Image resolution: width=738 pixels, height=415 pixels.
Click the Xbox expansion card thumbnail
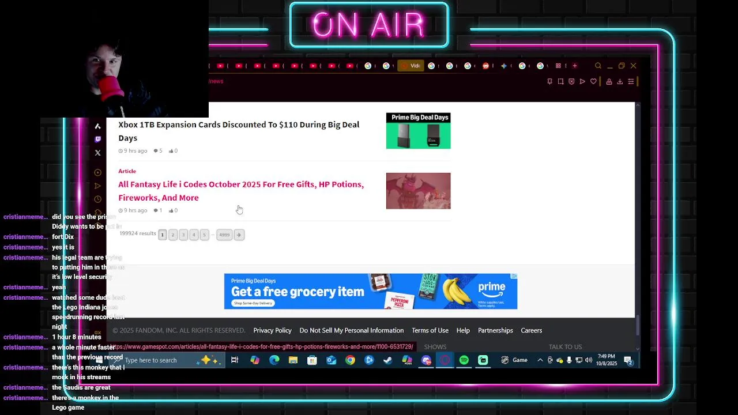[x=418, y=131]
